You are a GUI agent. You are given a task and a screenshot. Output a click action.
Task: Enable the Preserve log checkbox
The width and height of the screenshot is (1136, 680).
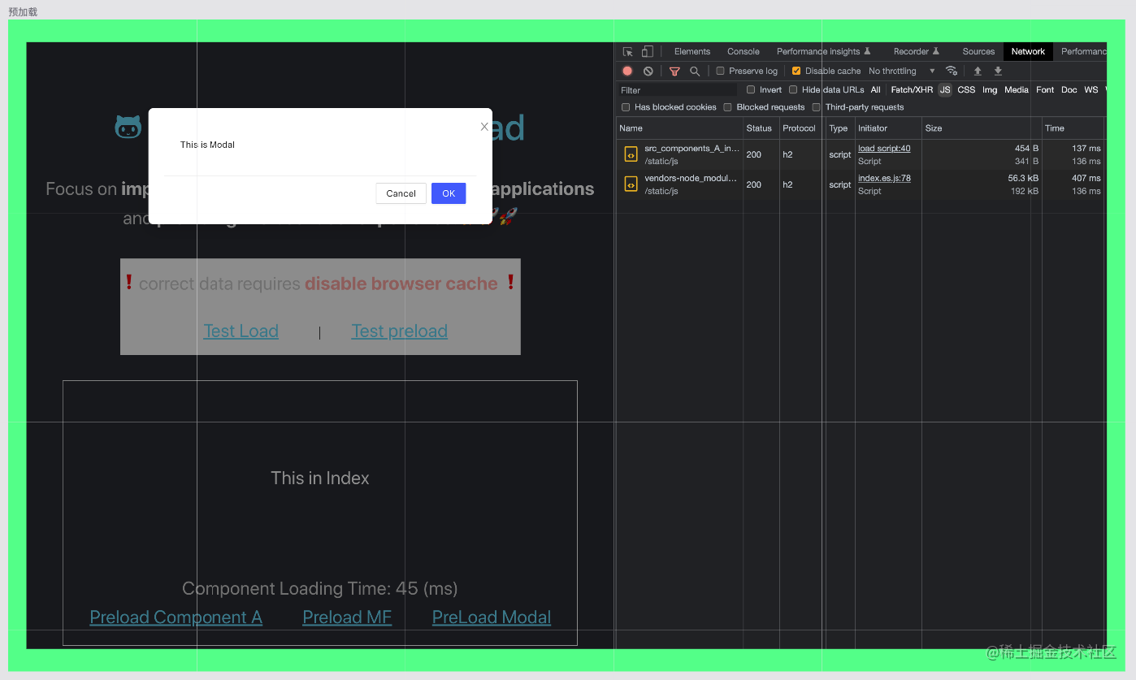click(720, 71)
